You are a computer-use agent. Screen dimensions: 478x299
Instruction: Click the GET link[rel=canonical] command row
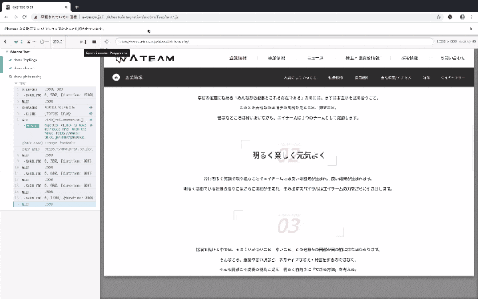pos(54,120)
